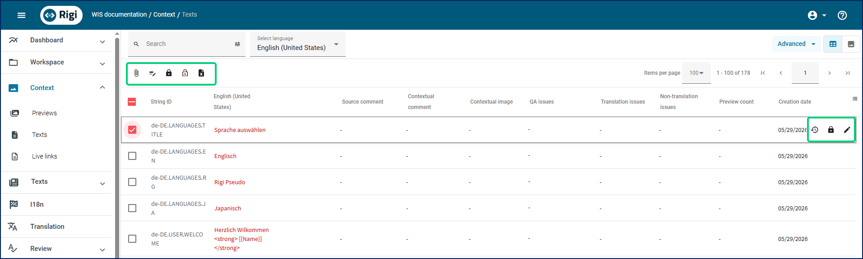The height and width of the screenshot is (259, 863).
Task: Click the Japanisch text cell
Action: [x=227, y=208]
